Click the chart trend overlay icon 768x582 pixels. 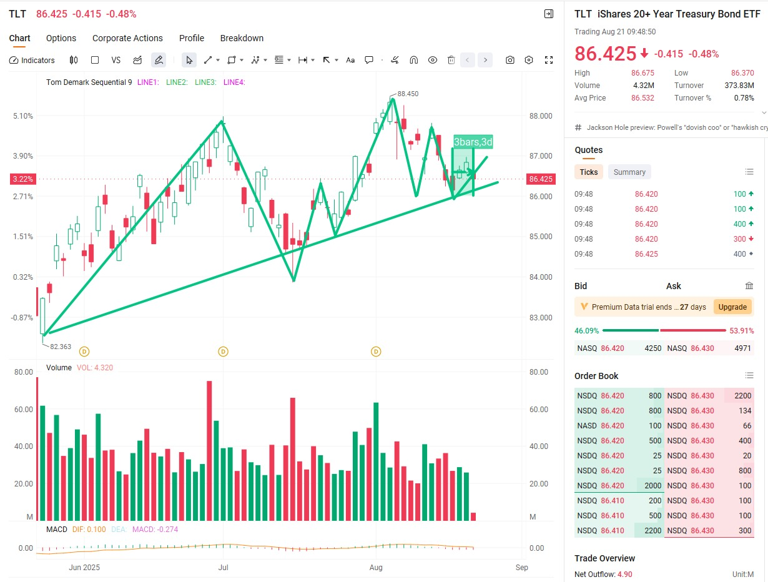pos(137,60)
